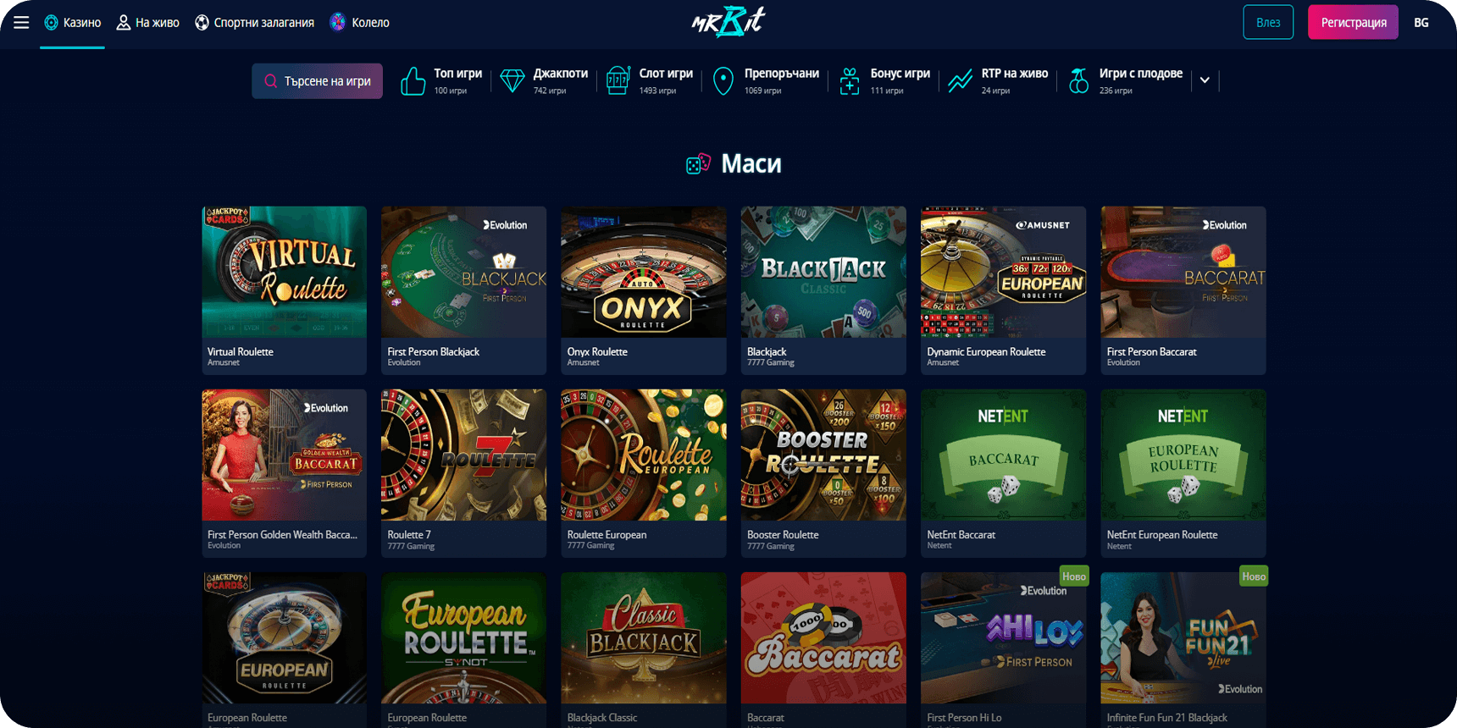
Task: Click the Търсене на игри search field
Action: coord(317,81)
